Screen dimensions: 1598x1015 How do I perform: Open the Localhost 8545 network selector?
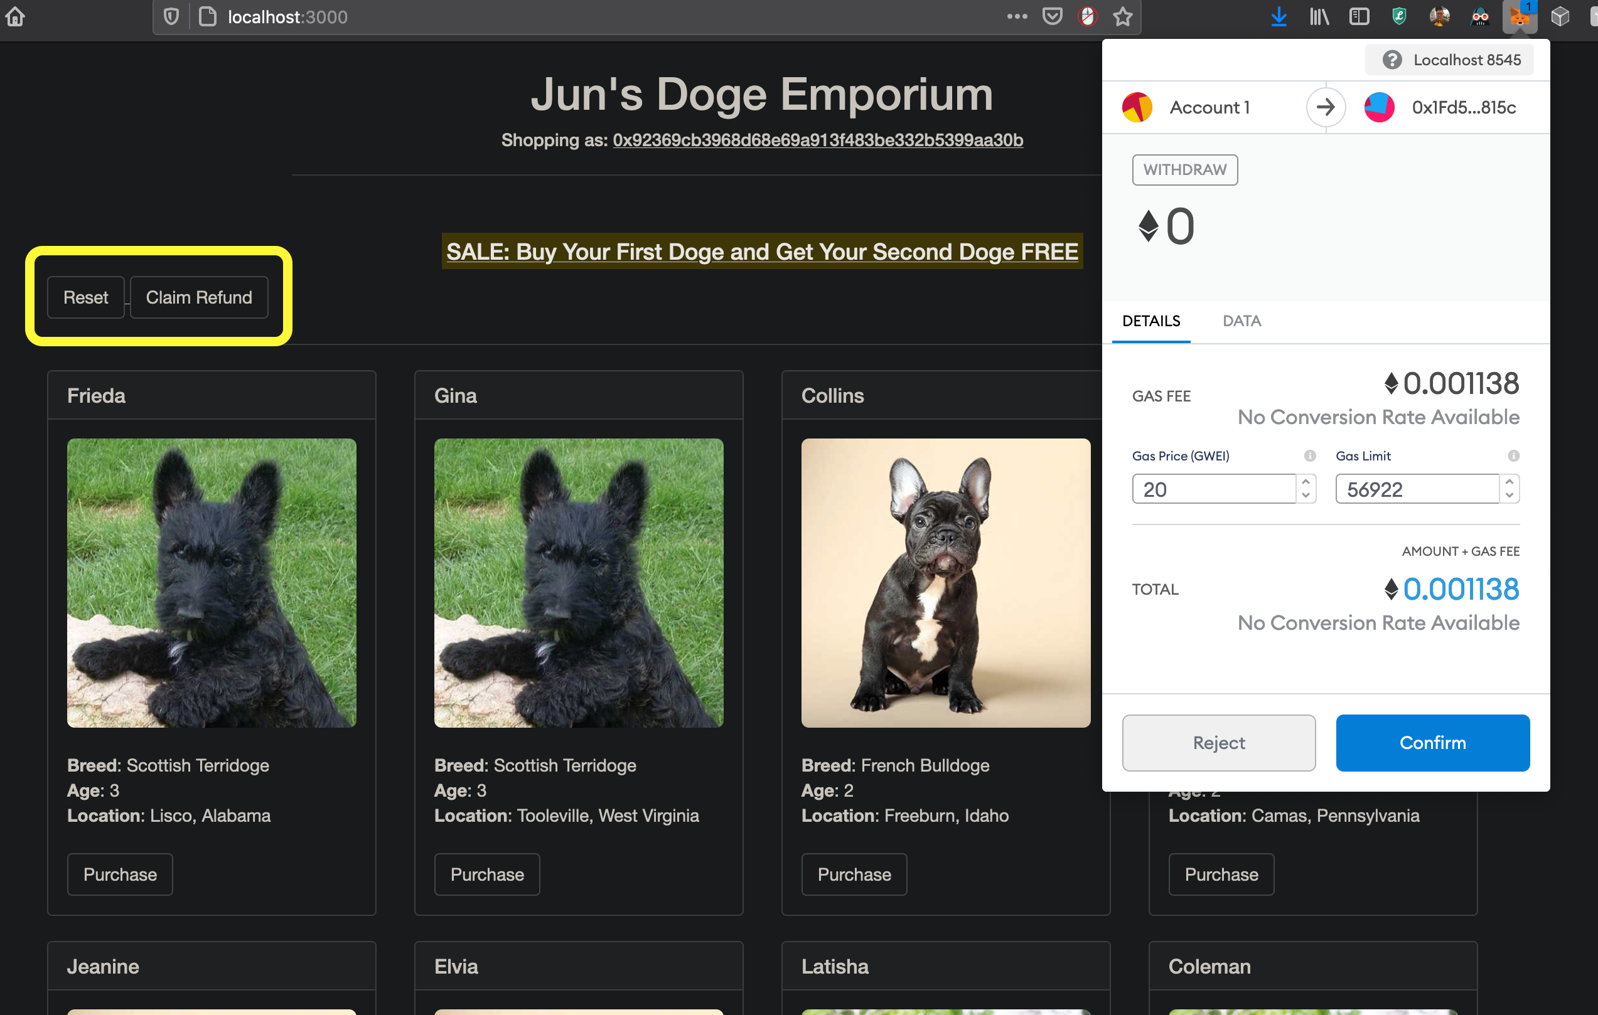(x=1450, y=60)
